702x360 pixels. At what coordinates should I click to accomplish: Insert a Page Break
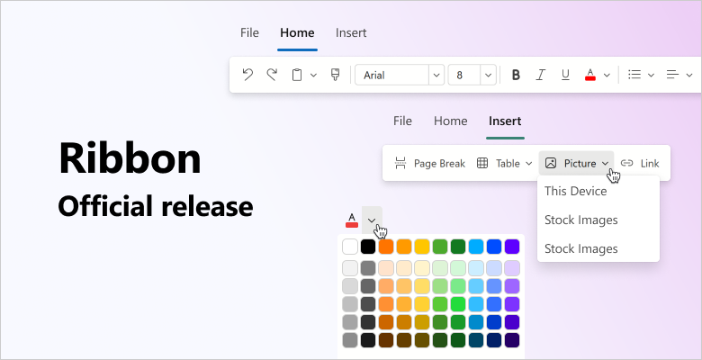tap(429, 164)
